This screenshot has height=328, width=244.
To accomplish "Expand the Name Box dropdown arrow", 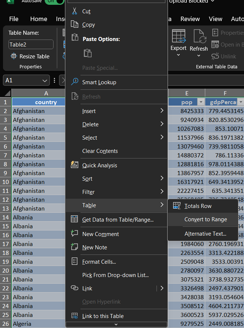I will tap(45, 81).
